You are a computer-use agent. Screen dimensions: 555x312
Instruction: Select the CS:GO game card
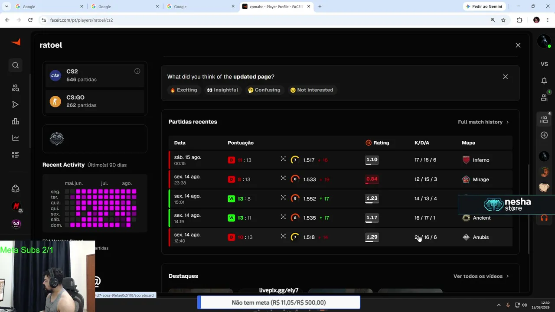tap(95, 101)
